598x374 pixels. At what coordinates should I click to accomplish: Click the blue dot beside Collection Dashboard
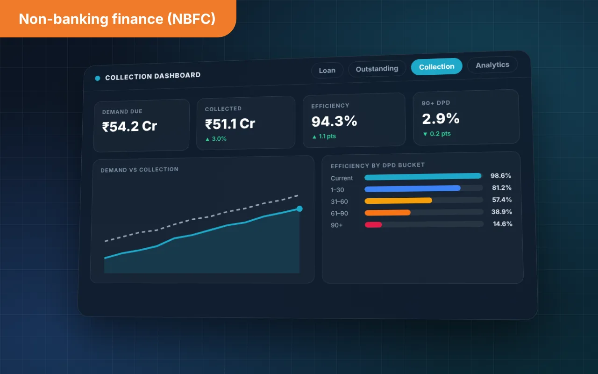point(98,78)
